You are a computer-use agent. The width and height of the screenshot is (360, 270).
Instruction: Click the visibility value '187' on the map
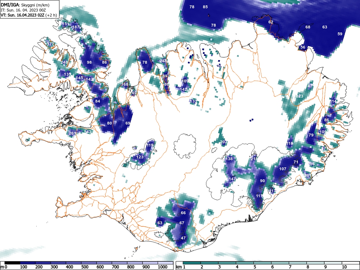[x=76, y=27]
